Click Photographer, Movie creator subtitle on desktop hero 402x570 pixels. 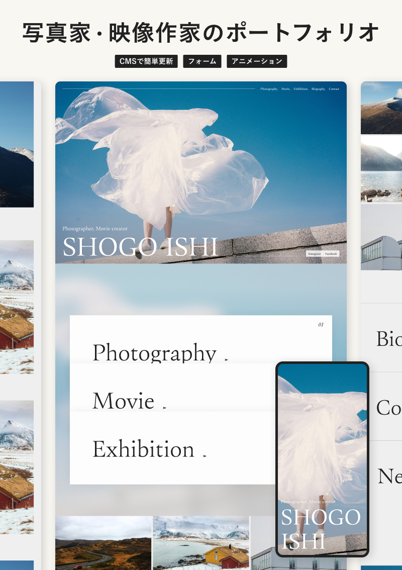[x=95, y=229]
